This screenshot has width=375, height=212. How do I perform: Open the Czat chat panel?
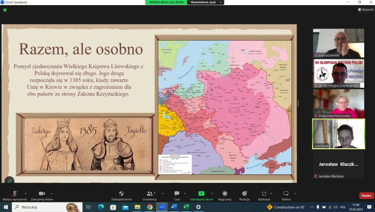tap(177, 194)
